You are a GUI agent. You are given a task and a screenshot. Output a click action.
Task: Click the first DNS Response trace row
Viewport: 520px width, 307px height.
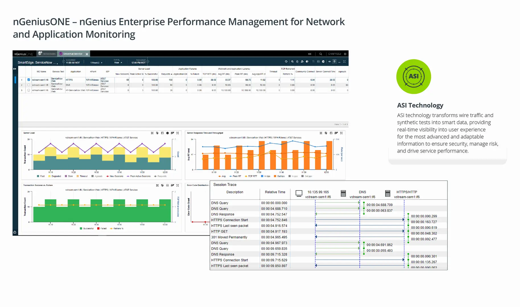[x=329, y=214]
